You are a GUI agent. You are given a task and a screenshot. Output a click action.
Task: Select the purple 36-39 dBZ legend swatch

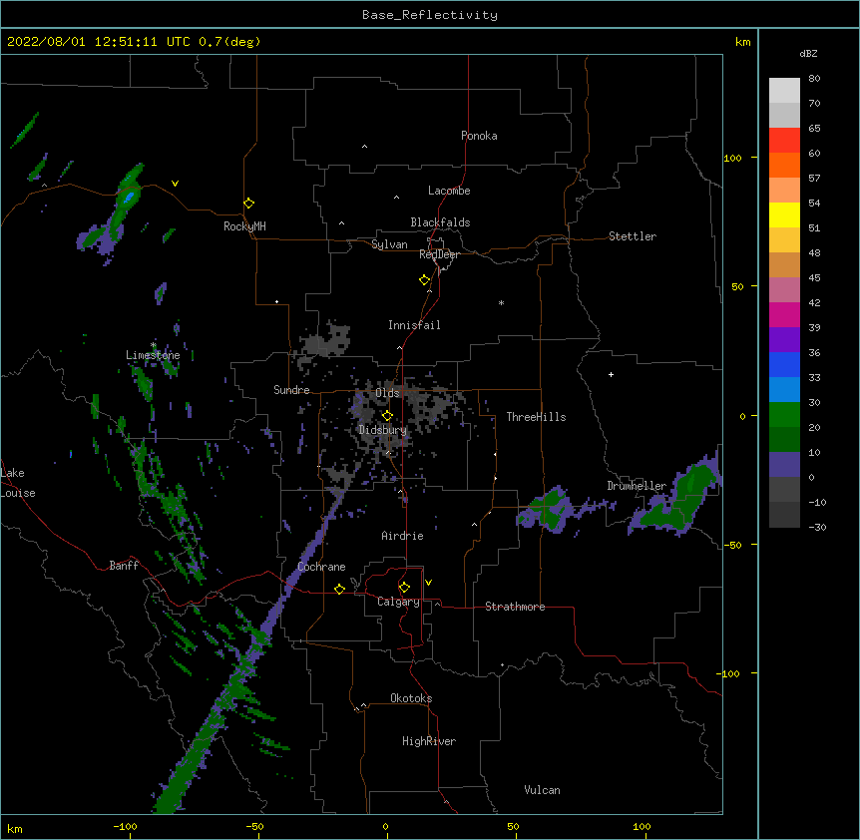coord(784,339)
